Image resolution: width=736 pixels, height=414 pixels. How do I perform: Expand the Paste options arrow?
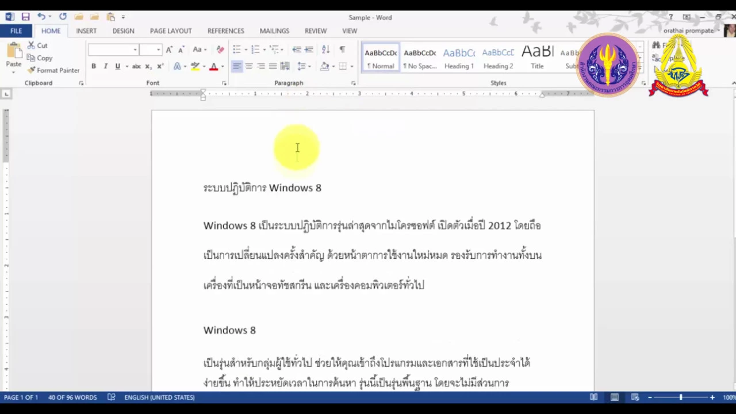pos(13,71)
